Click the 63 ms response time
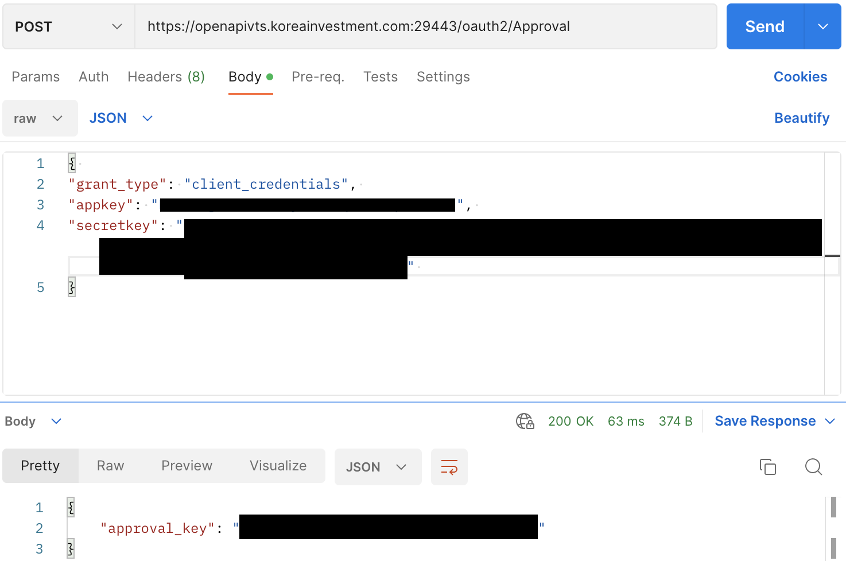The height and width of the screenshot is (561, 846). coord(626,421)
